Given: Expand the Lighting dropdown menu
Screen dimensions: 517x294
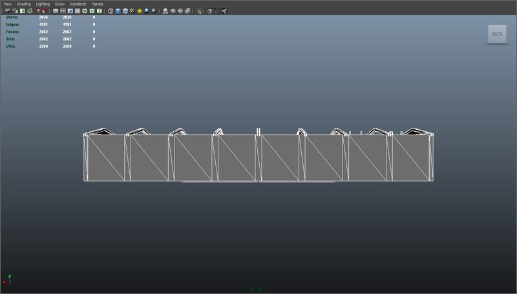Looking at the screenshot, I should point(43,4).
